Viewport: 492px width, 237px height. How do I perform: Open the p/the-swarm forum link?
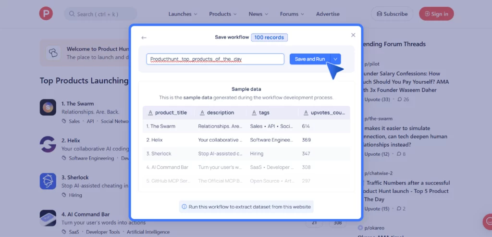click(x=378, y=119)
